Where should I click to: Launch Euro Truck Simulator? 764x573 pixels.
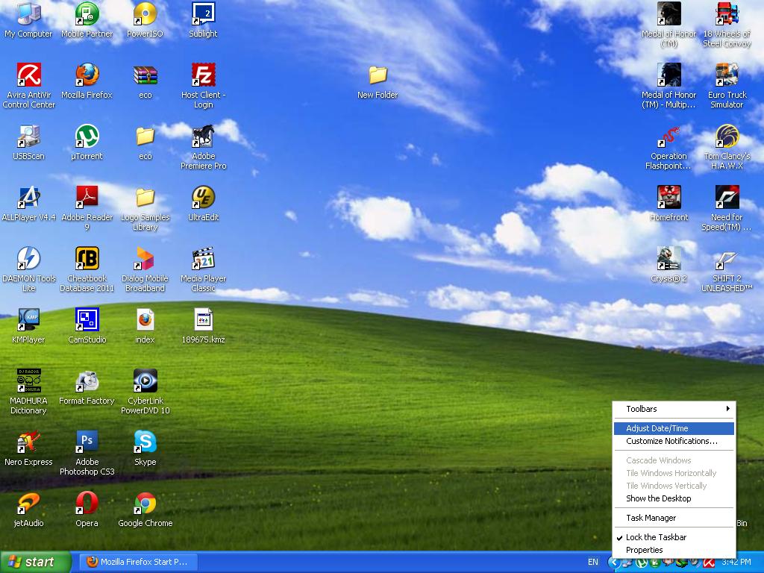(x=727, y=86)
